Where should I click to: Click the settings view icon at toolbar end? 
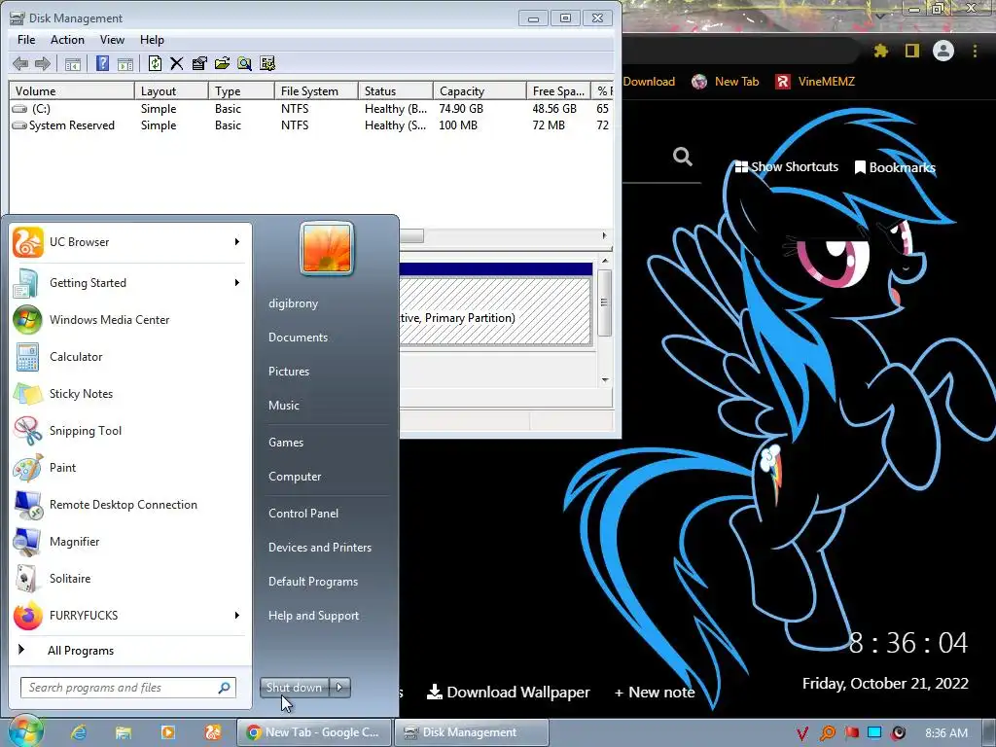point(267,63)
